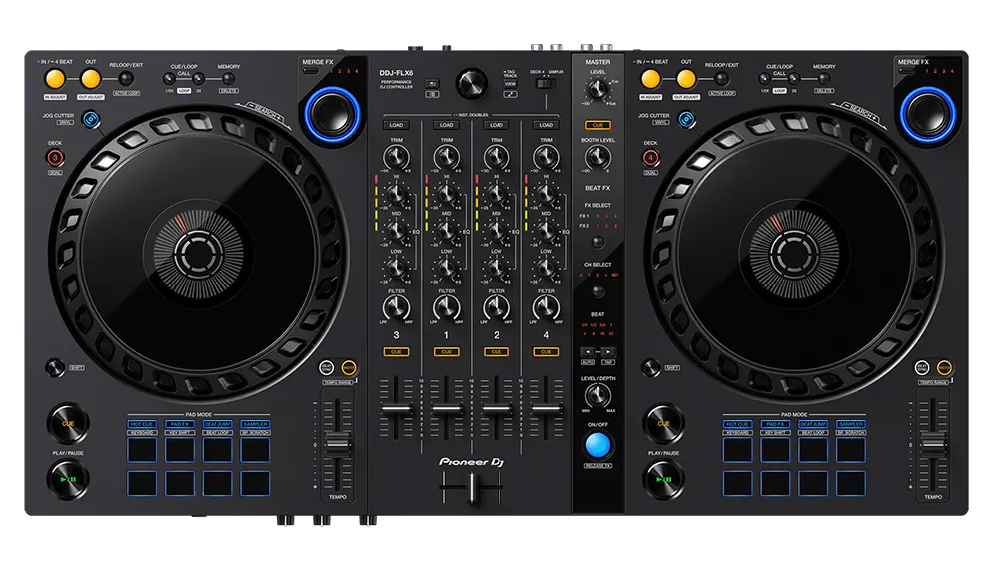Tap first top-row performance pad on left deck

point(142,450)
